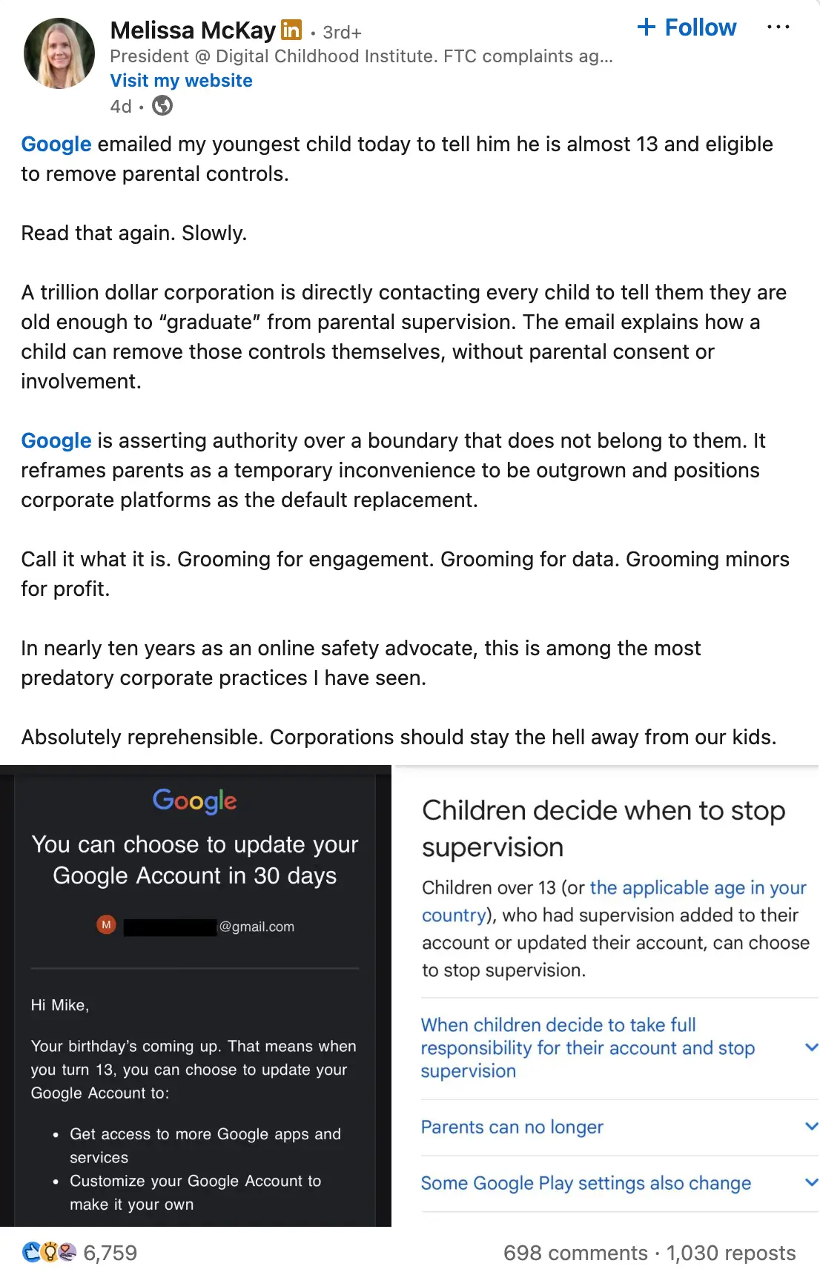
Task: Click Melissa McKay's profile photo
Action: [x=59, y=53]
